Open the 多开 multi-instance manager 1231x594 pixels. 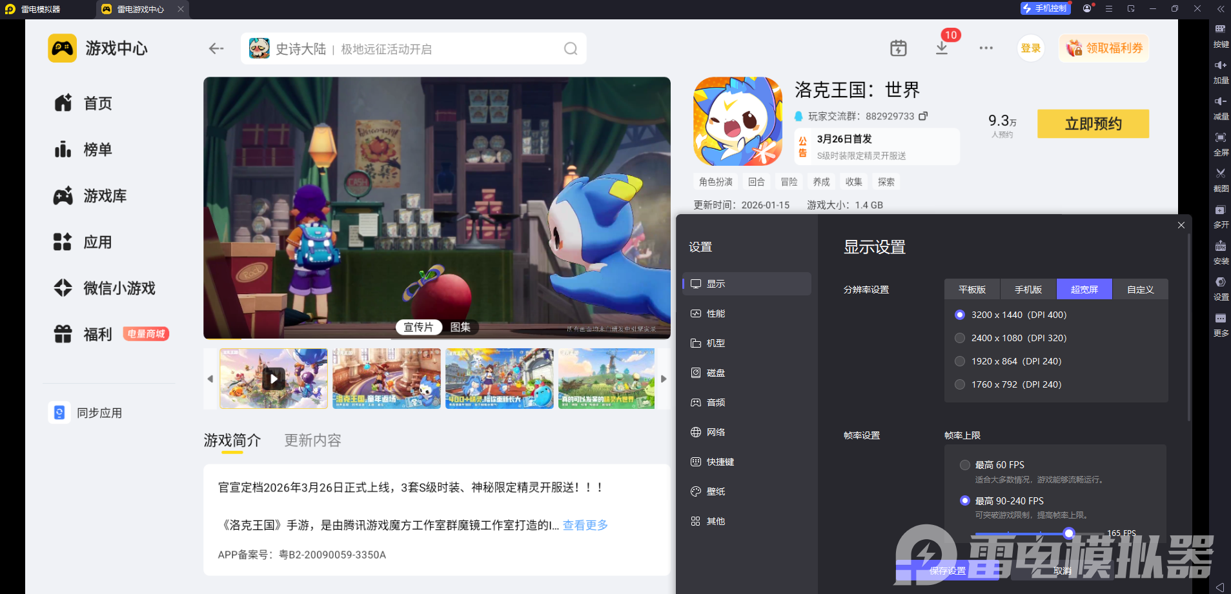[x=1220, y=216]
